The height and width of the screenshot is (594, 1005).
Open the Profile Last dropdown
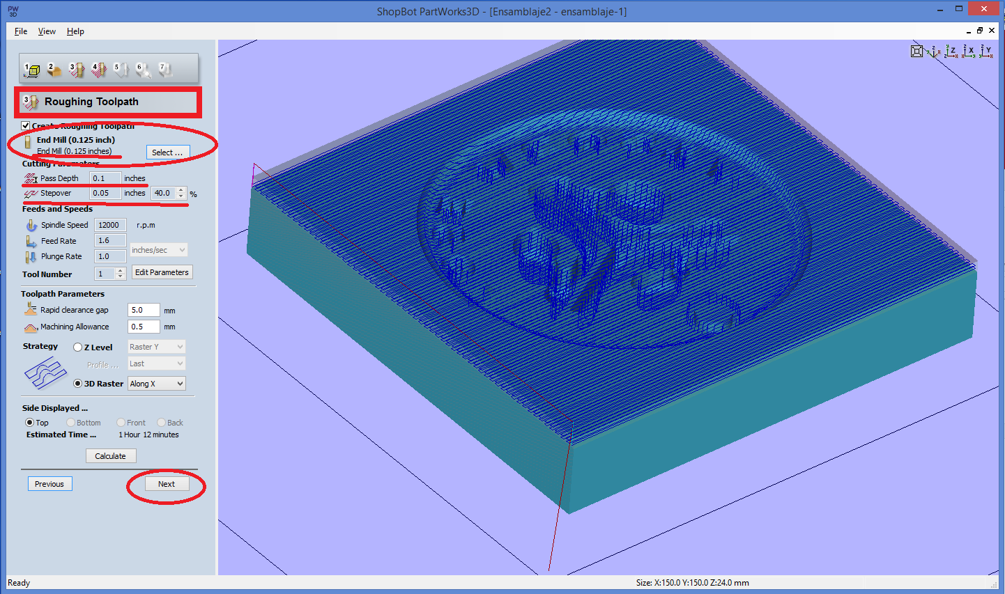pyautogui.click(x=157, y=364)
